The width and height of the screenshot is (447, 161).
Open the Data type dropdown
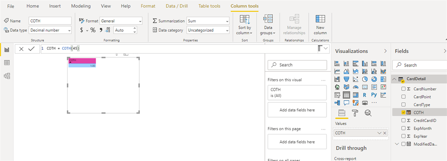click(x=50, y=30)
